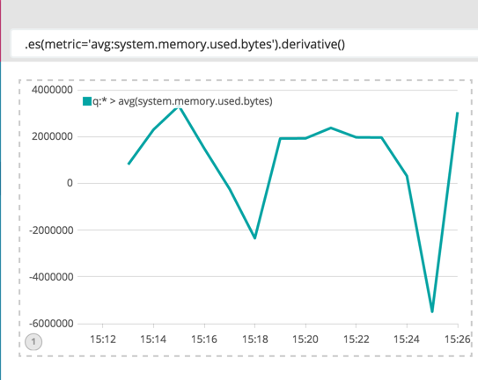Click the line trough at 15:18
The width and height of the screenshot is (478, 380).
tap(255, 237)
